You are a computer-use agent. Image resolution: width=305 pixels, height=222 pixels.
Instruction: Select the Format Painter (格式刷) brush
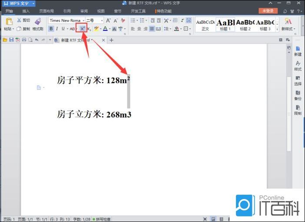[x=38, y=21]
